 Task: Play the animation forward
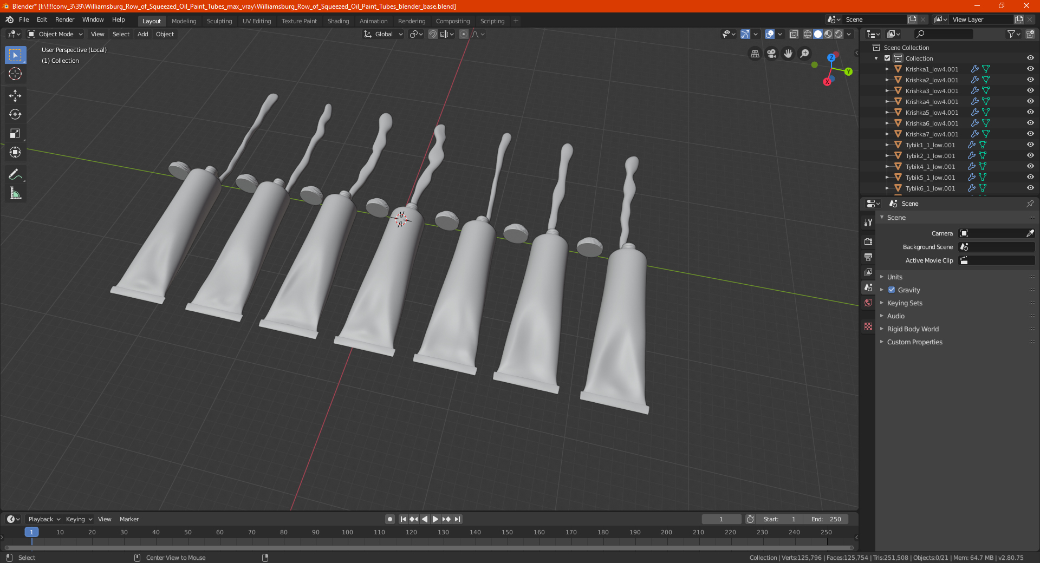(435, 519)
